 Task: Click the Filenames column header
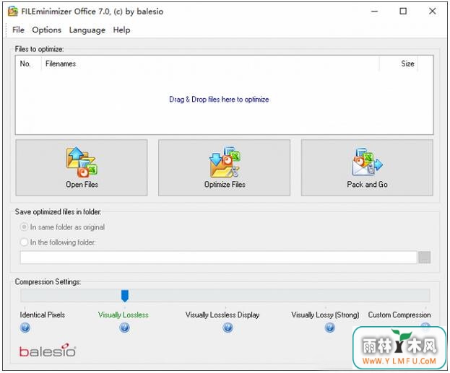tap(210, 63)
